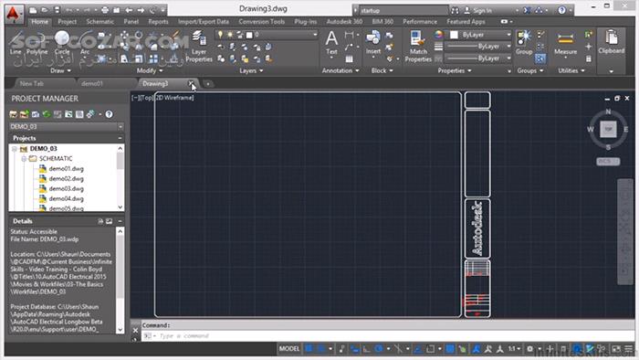
Task: Open Layer Properties manager
Action: pos(199,46)
